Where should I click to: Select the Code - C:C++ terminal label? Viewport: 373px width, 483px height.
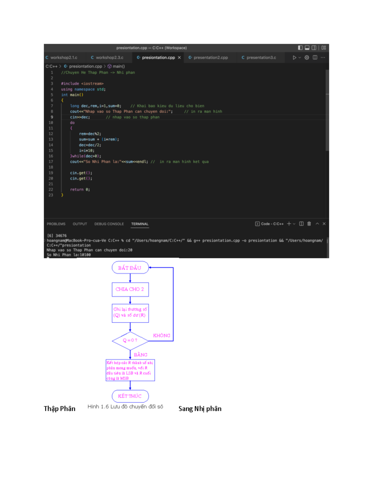click(269, 224)
